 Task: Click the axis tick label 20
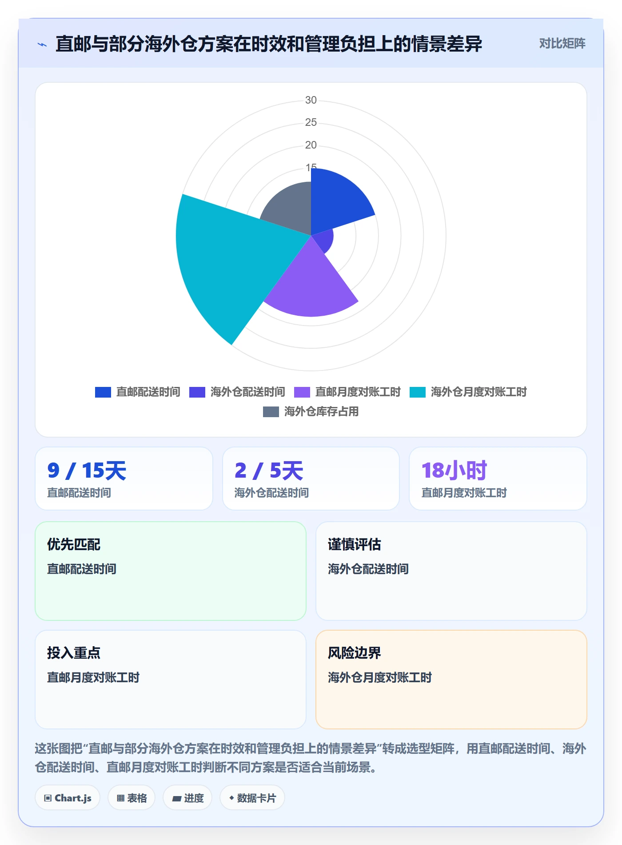click(x=311, y=145)
